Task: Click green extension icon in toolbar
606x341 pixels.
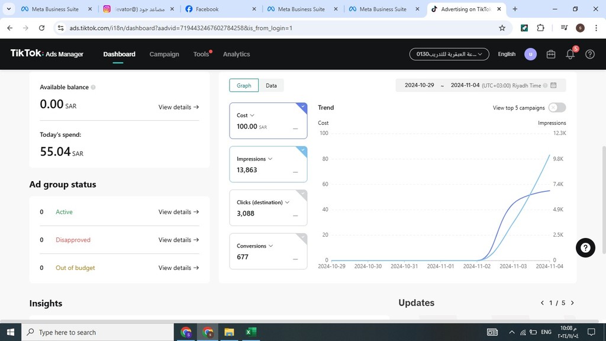Action: coord(524,28)
